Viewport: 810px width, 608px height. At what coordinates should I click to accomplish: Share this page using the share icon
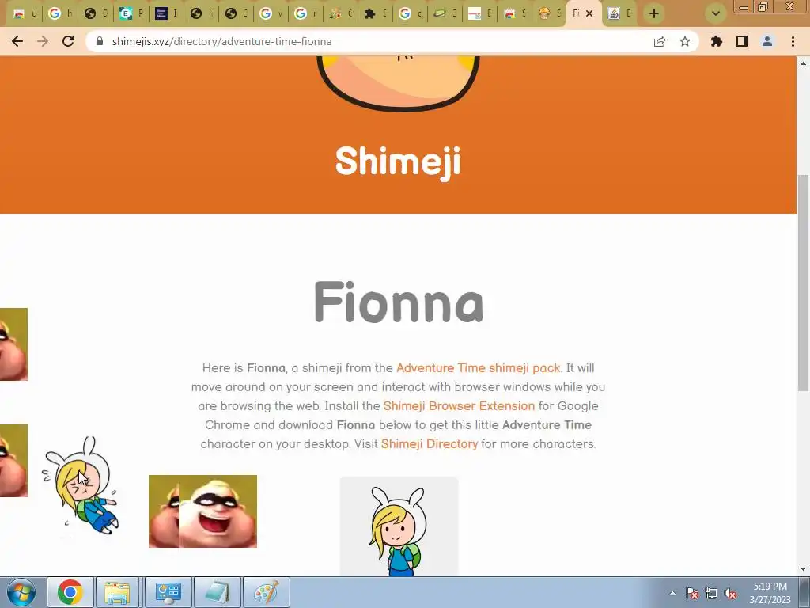[660, 41]
